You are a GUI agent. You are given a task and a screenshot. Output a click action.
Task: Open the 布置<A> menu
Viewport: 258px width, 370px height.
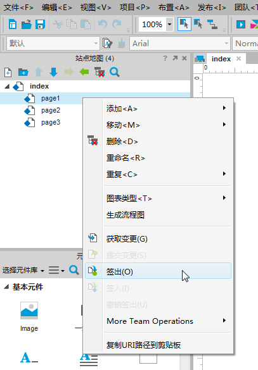(x=174, y=8)
